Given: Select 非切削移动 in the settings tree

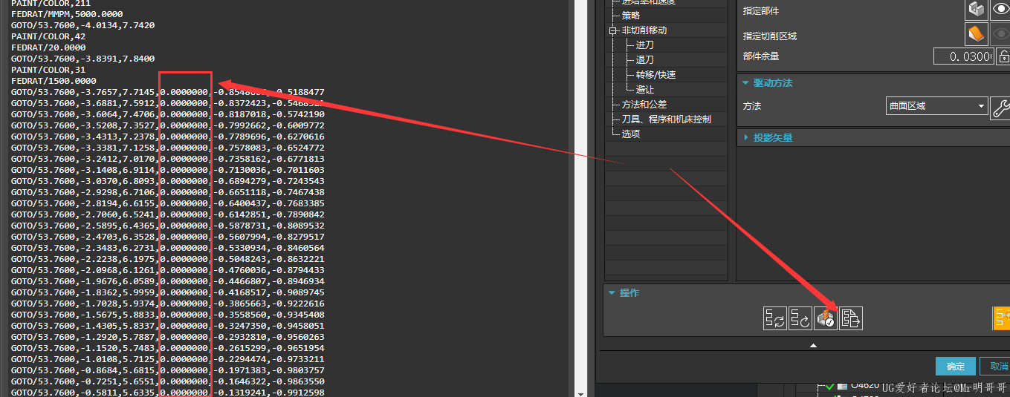Looking at the screenshot, I should (644, 30).
